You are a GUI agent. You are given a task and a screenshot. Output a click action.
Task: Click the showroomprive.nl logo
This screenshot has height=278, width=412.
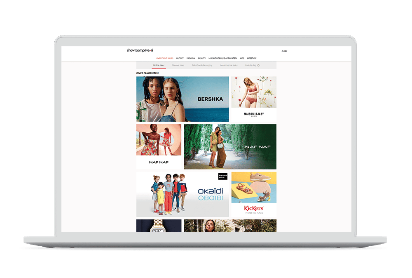139,50
